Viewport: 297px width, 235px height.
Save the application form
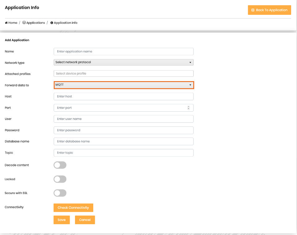click(x=61, y=220)
